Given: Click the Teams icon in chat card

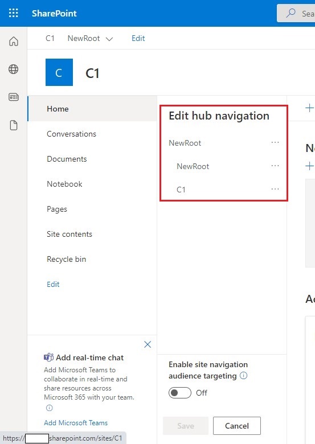Looking at the screenshot, I should [49, 357].
